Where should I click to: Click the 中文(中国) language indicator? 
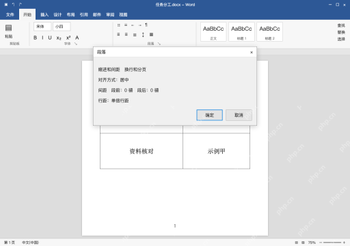[x=30, y=243]
